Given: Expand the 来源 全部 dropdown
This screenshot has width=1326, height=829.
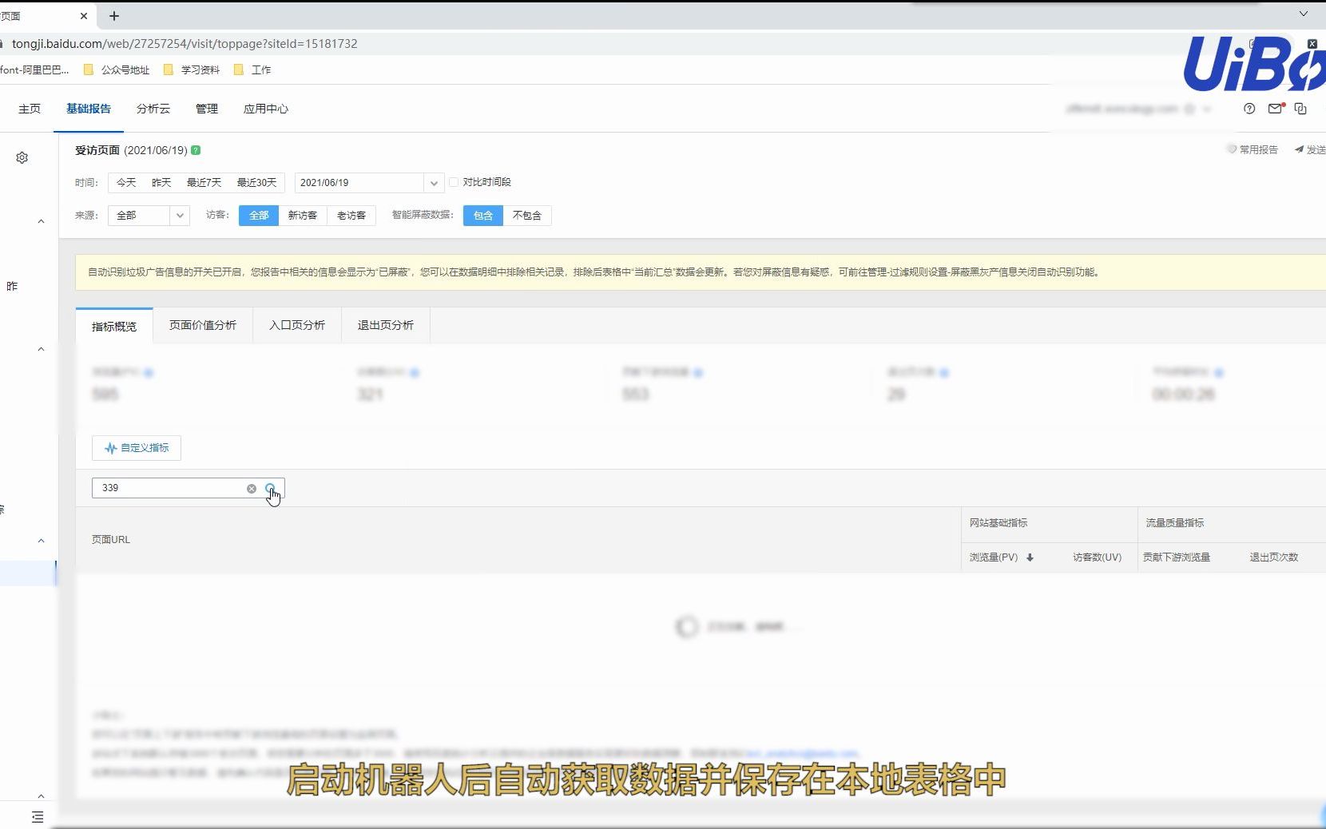Looking at the screenshot, I should tap(179, 216).
